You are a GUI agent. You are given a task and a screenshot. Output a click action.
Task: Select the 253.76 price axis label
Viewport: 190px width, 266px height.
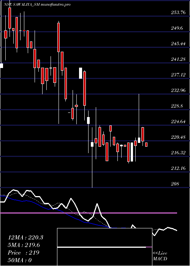click(x=178, y=12)
